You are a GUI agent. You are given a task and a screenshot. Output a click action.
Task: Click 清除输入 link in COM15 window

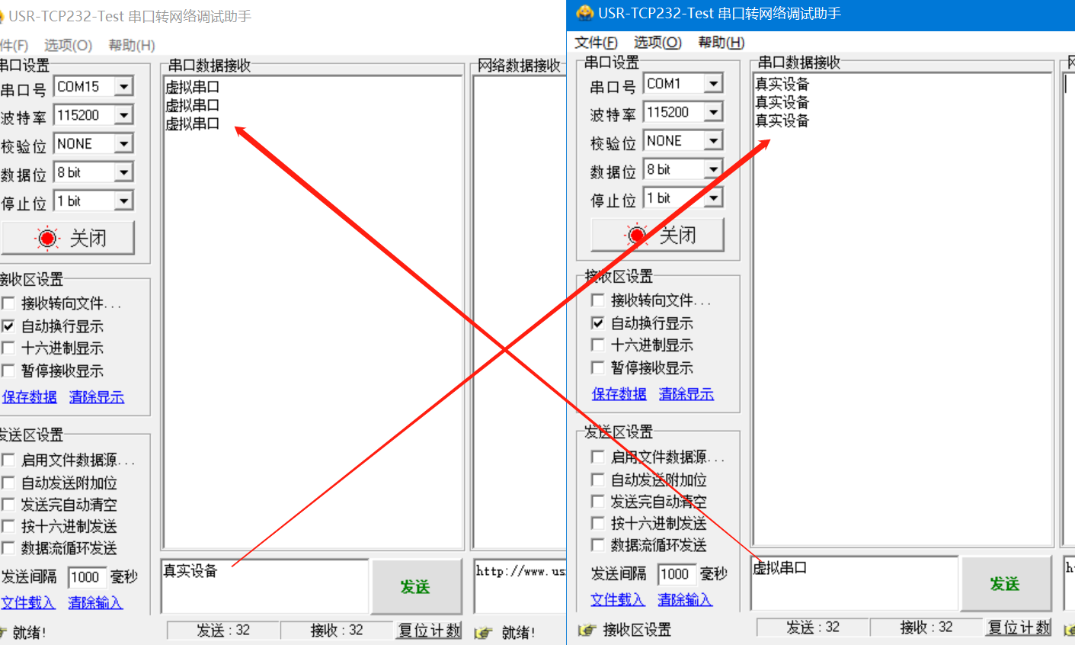click(95, 603)
